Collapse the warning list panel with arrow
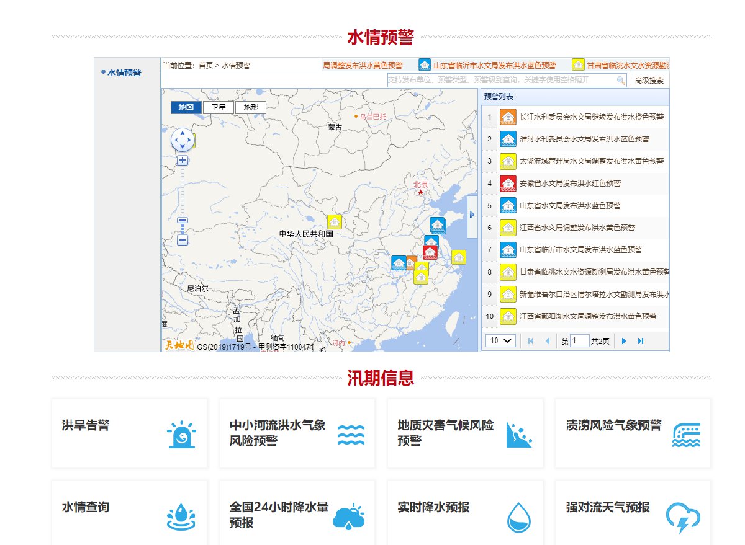Screen dimensions: 745x545 click(x=472, y=215)
